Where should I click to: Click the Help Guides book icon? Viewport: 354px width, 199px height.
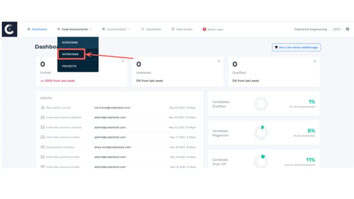(x=173, y=29)
